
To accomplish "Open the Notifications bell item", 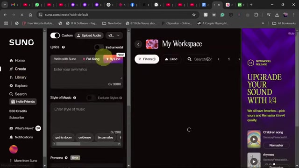I will point(21,137).
